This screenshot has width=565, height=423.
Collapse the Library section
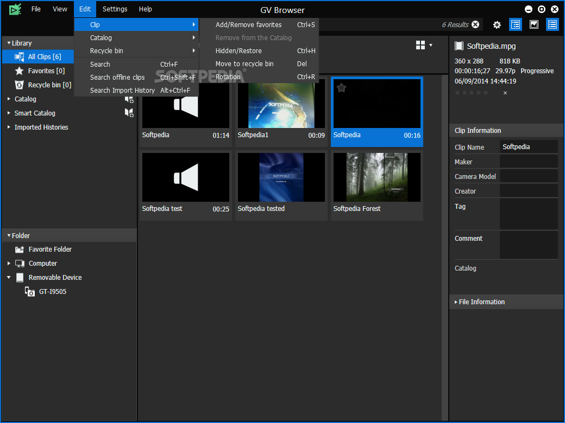(9, 43)
